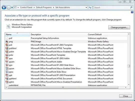Viewport: 135px width, 101px height.
Task: Go to Default Programs breadcrumb
Action: [44, 7]
